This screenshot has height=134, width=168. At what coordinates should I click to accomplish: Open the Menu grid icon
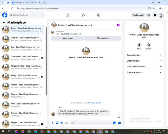(x=149, y=15)
